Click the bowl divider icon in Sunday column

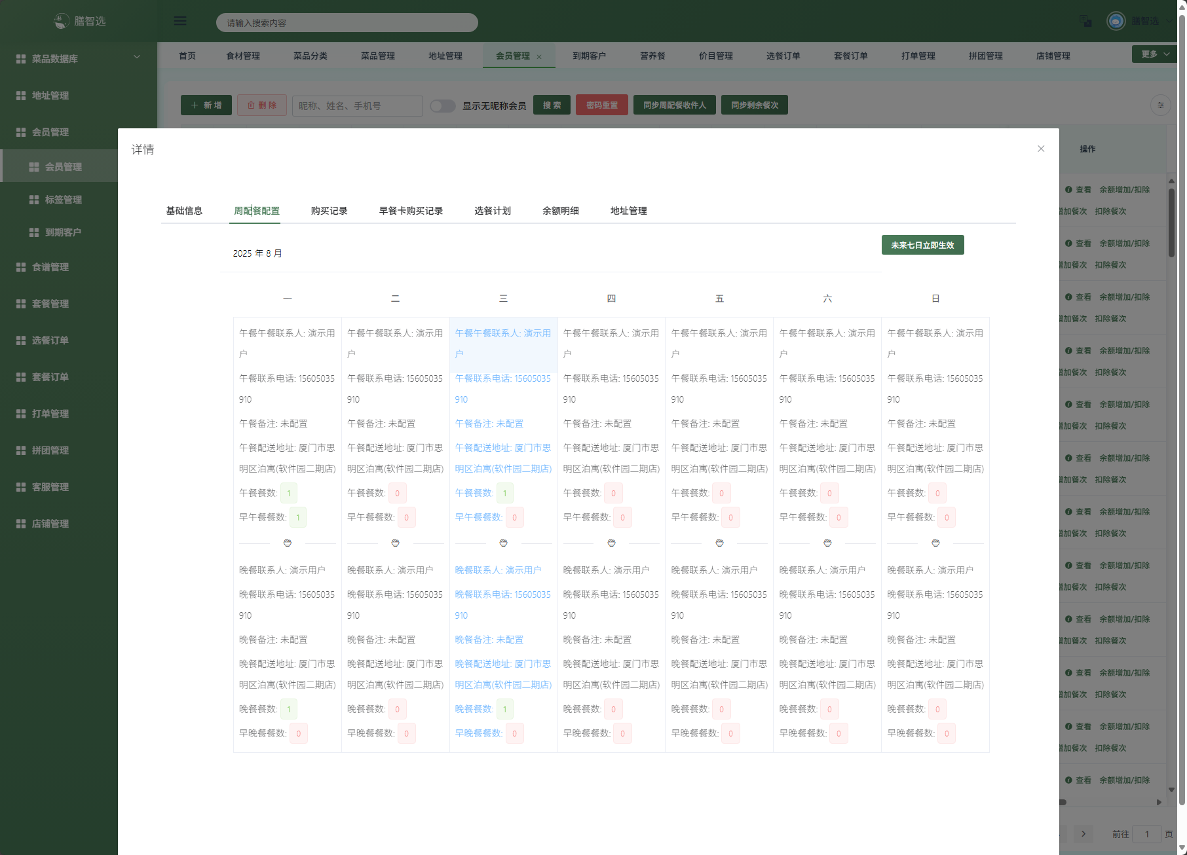[x=935, y=543]
